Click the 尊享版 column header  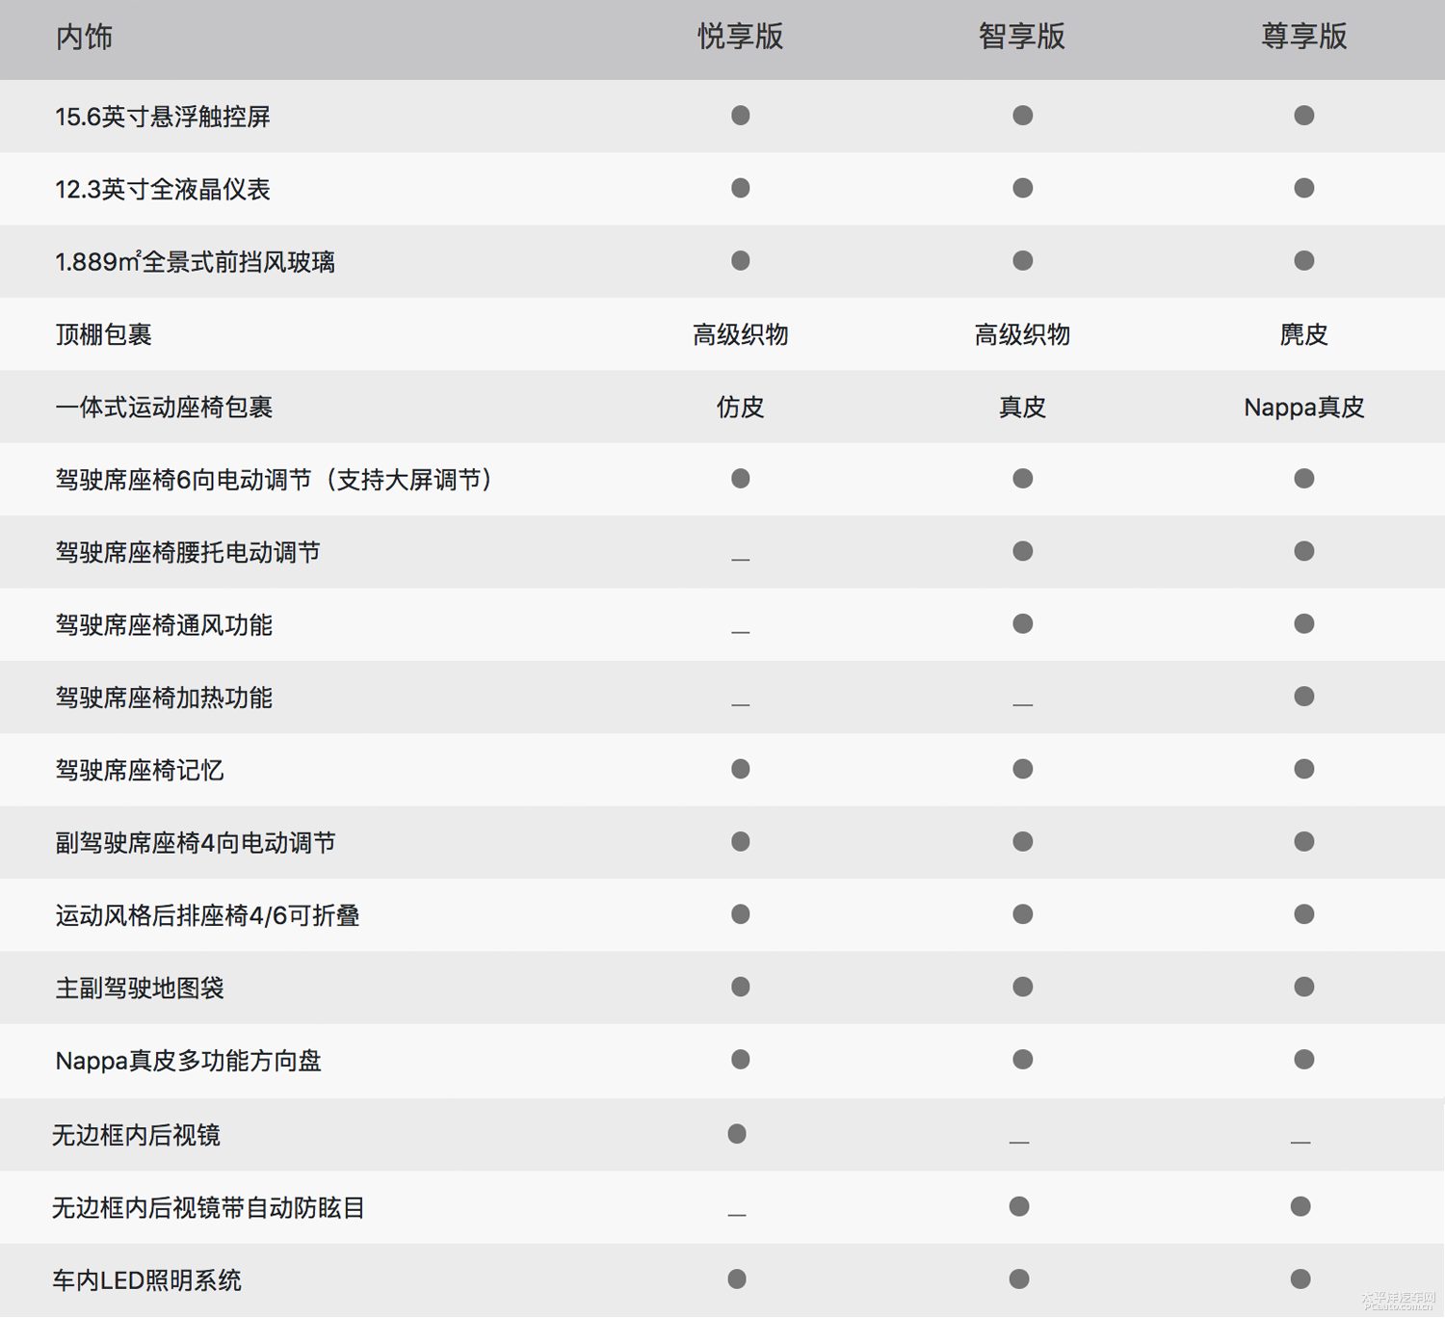[x=1303, y=37]
